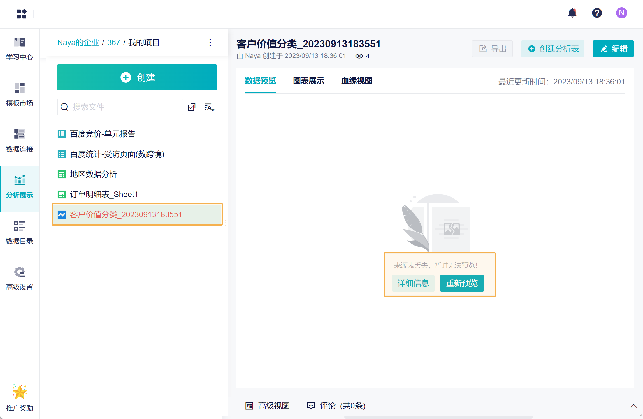This screenshot has width=643, height=419.
Task: Click the horizontal scrollbar at bottom
Action: click(x=438, y=417)
